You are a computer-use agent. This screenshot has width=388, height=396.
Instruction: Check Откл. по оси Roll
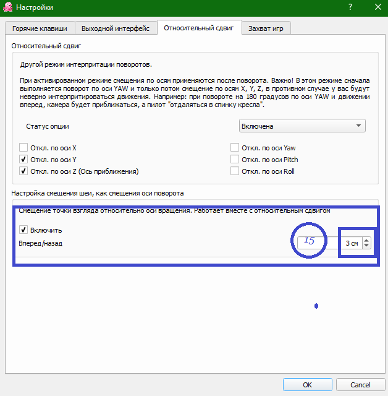(234, 171)
